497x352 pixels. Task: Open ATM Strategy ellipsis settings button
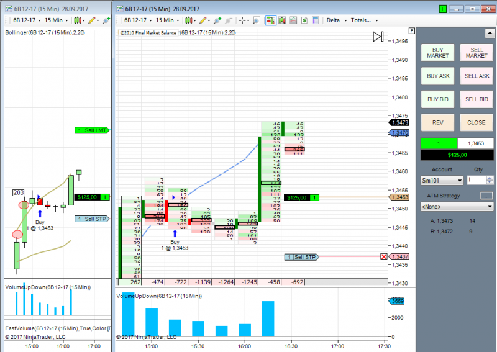click(x=486, y=196)
